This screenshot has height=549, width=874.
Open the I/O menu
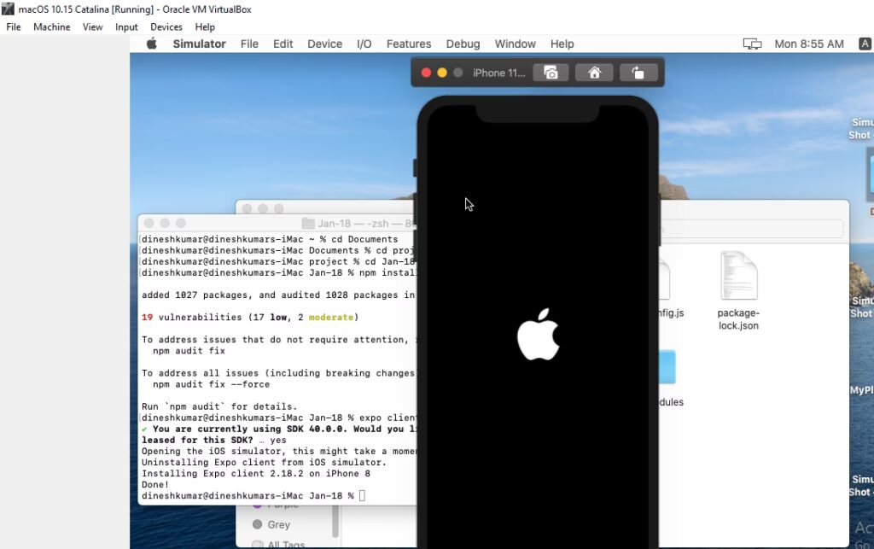click(364, 44)
